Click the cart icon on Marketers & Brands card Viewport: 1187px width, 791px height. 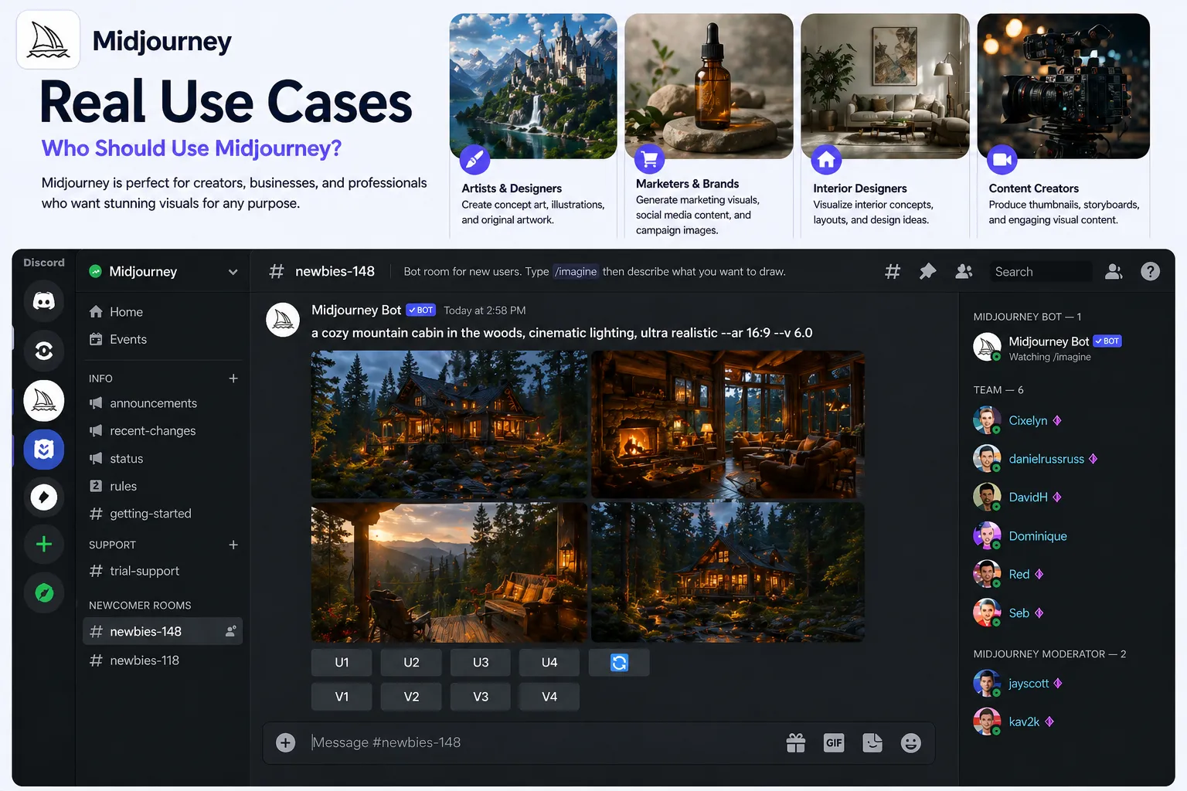(x=649, y=160)
